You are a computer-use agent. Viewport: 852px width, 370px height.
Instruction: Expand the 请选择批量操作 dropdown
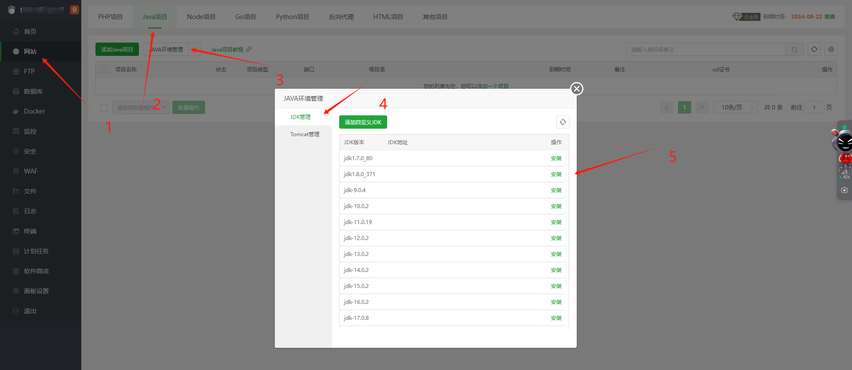(141, 107)
